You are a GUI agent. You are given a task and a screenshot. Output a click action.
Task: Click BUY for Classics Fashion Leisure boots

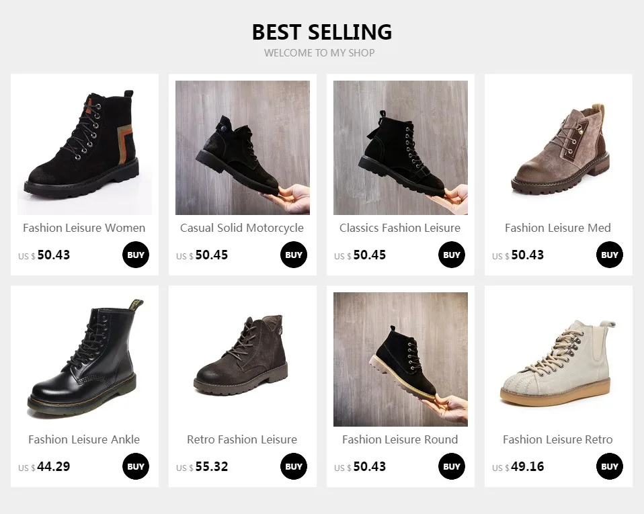click(x=451, y=255)
